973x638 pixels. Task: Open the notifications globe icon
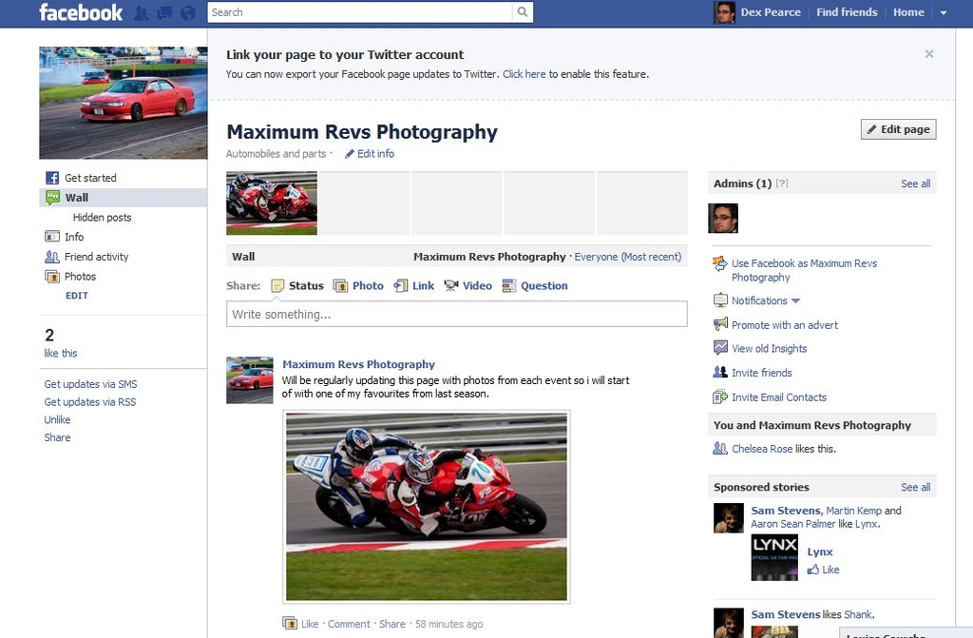[x=187, y=12]
